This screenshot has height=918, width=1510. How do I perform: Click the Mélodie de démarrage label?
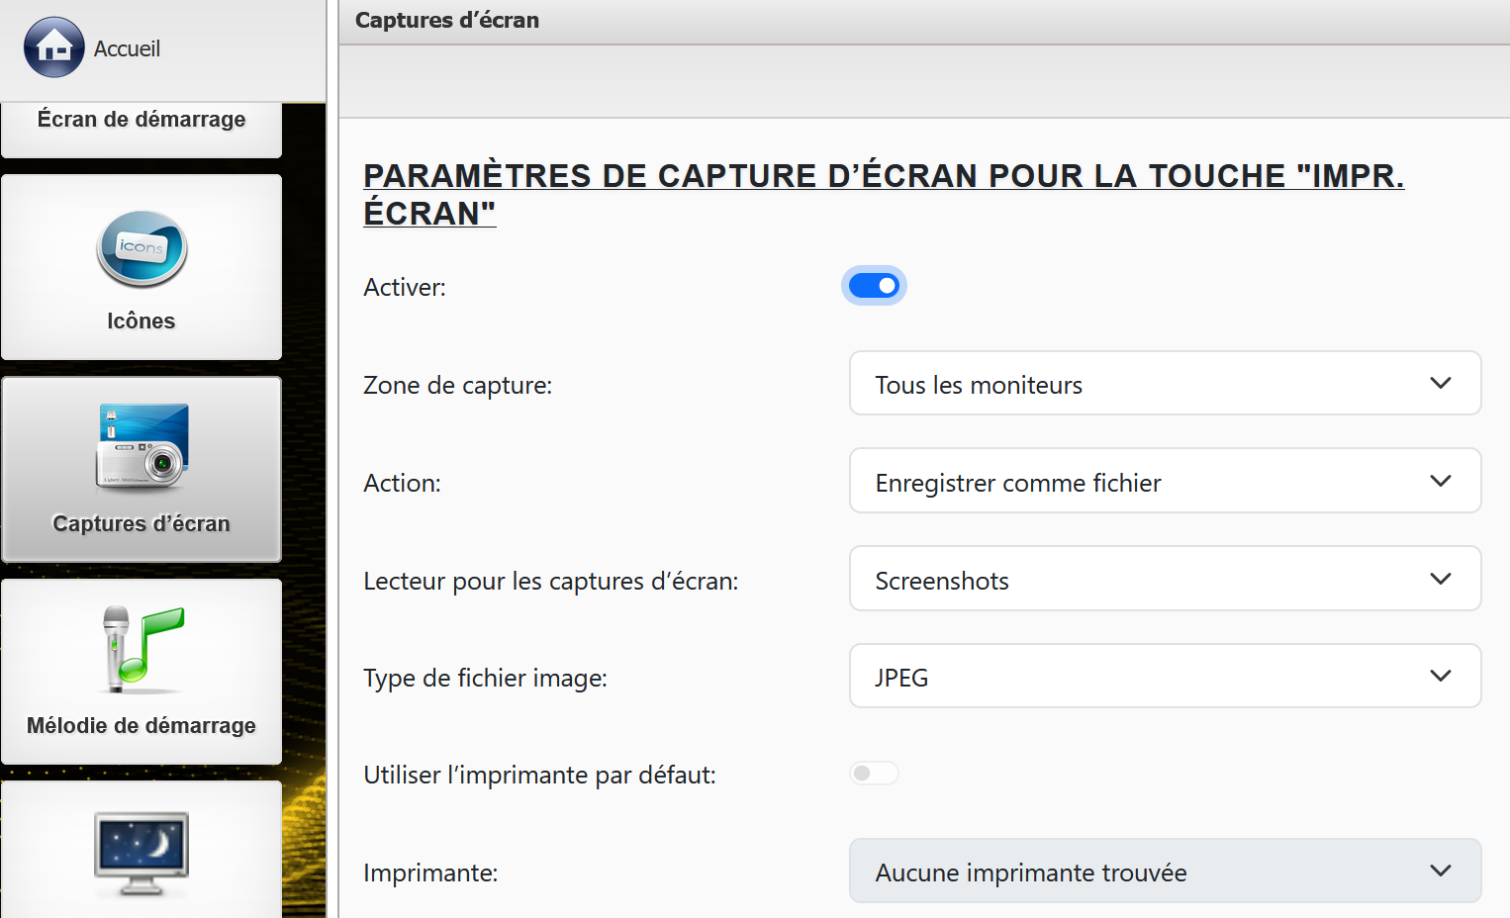tap(142, 726)
